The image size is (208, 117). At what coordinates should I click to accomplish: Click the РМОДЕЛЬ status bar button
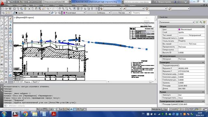pyautogui.click(x=156, y=109)
